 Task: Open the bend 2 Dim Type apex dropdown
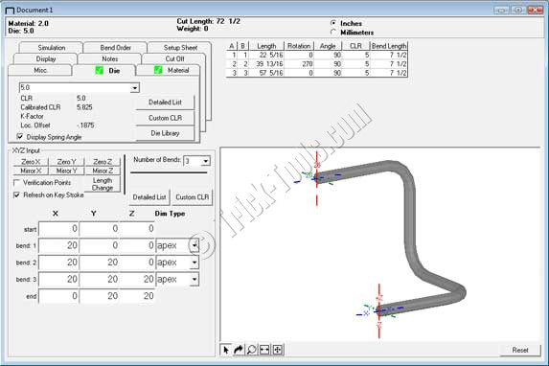pos(194,263)
